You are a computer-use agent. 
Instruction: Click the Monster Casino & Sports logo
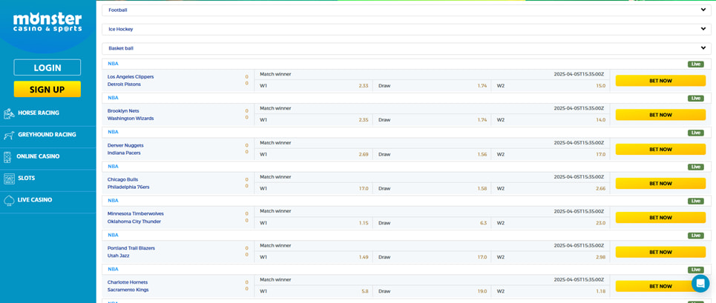point(47,22)
